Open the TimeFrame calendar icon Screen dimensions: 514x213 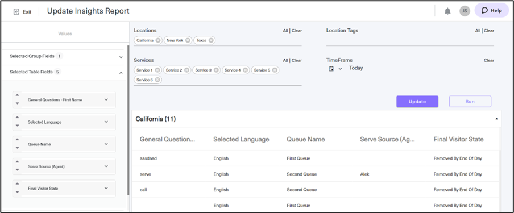[x=331, y=69]
